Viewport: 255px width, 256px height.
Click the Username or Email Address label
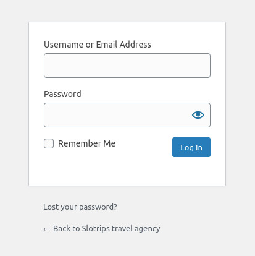(x=98, y=45)
